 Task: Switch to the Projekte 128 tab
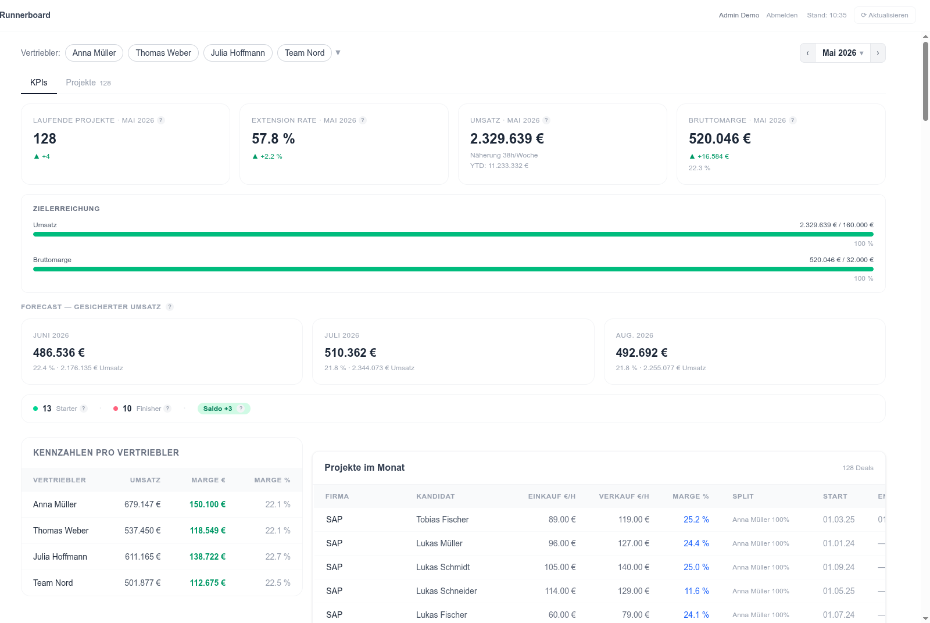(88, 83)
